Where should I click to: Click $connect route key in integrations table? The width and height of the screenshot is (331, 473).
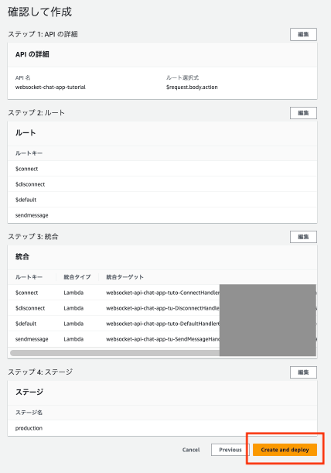26,293
